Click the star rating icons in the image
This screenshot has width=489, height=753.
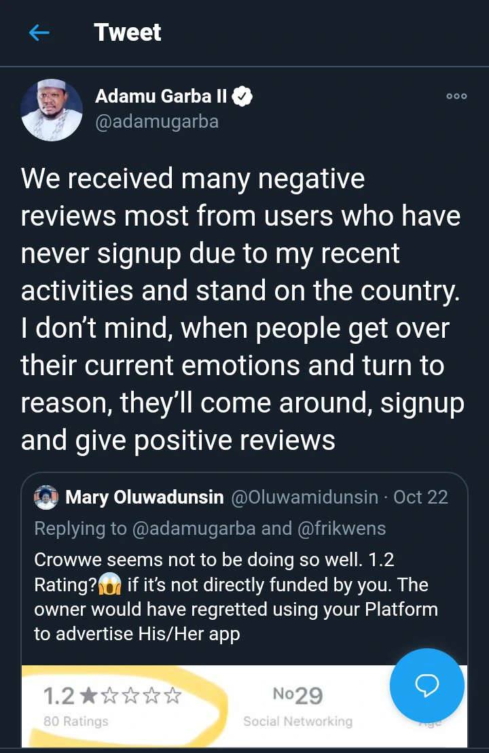click(x=132, y=696)
